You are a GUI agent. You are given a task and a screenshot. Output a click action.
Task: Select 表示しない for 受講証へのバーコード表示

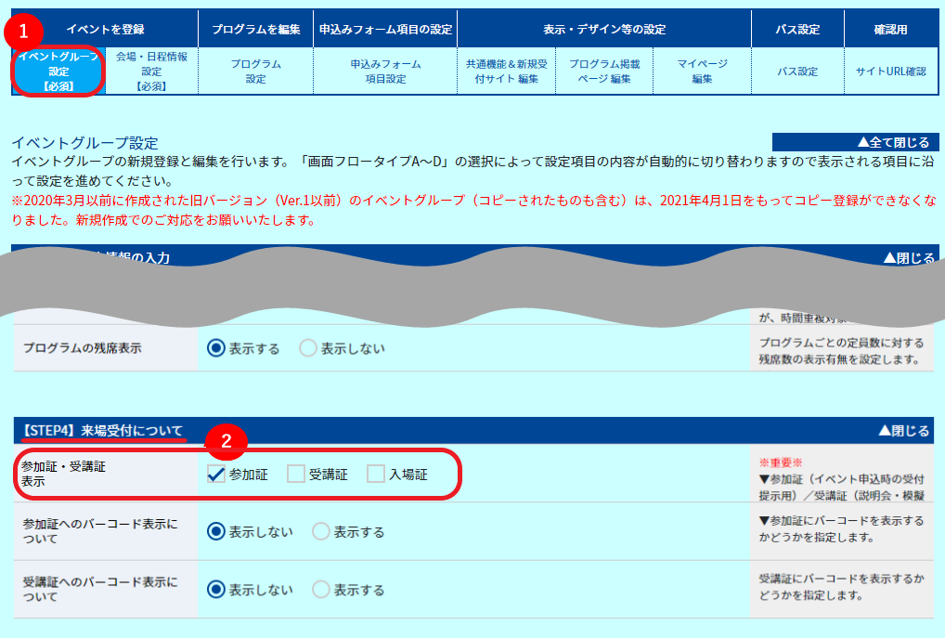[x=215, y=589]
